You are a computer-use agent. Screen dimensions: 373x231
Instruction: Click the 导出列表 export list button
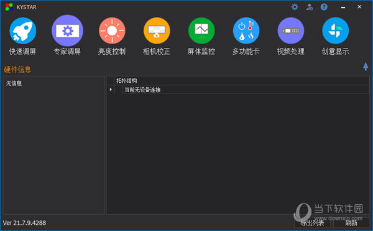(312, 223)
